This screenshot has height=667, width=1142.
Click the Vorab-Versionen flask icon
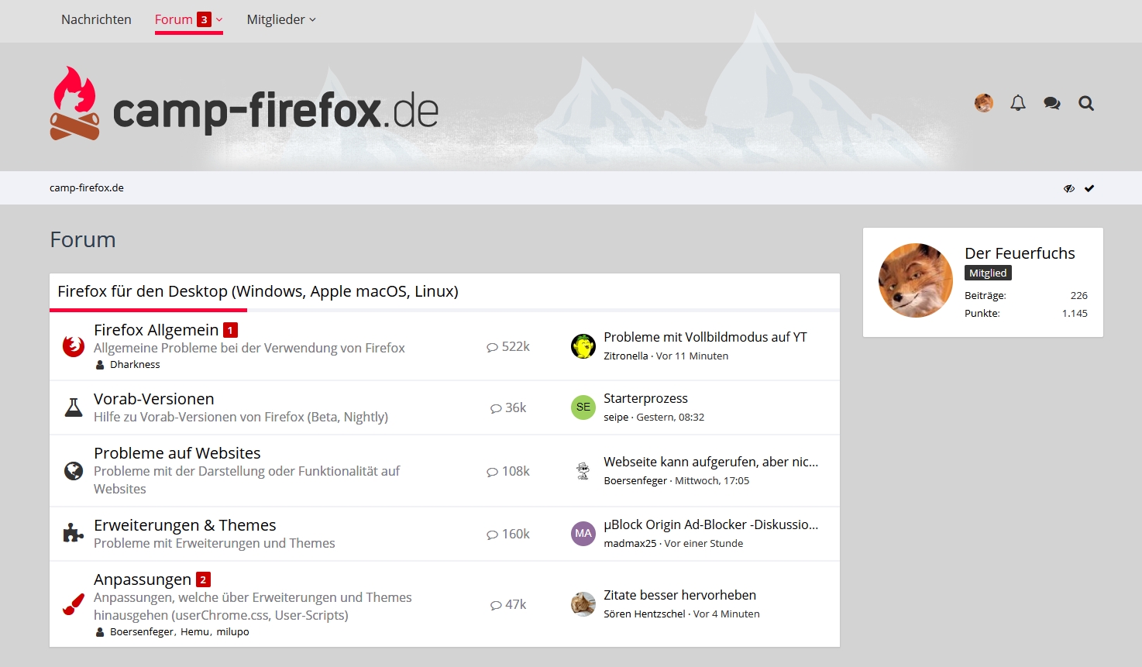click(74, 407)
